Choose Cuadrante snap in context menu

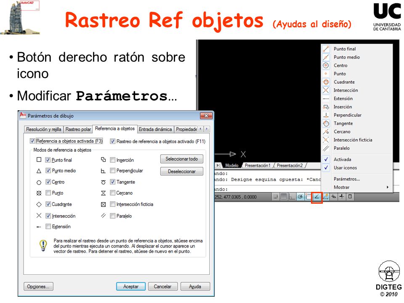357,82
